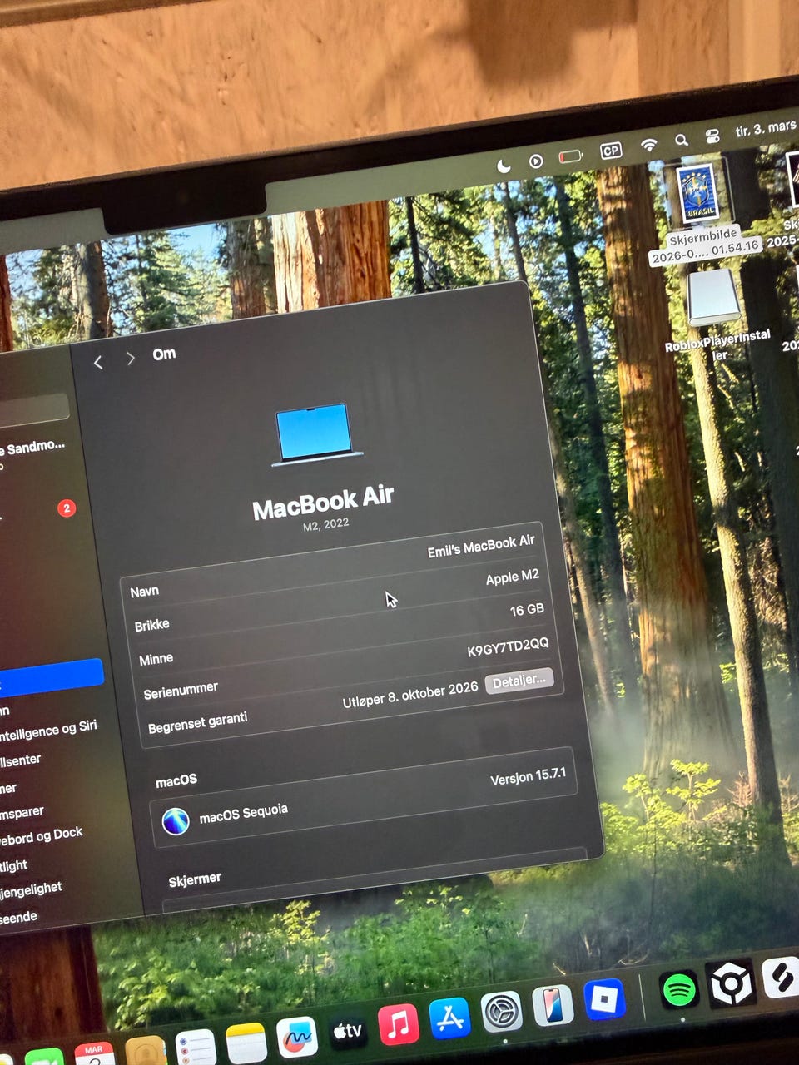Click the '16 GB' memory value
The image size is (799, 1065).
pyautogui.click(x=527, y=611)
